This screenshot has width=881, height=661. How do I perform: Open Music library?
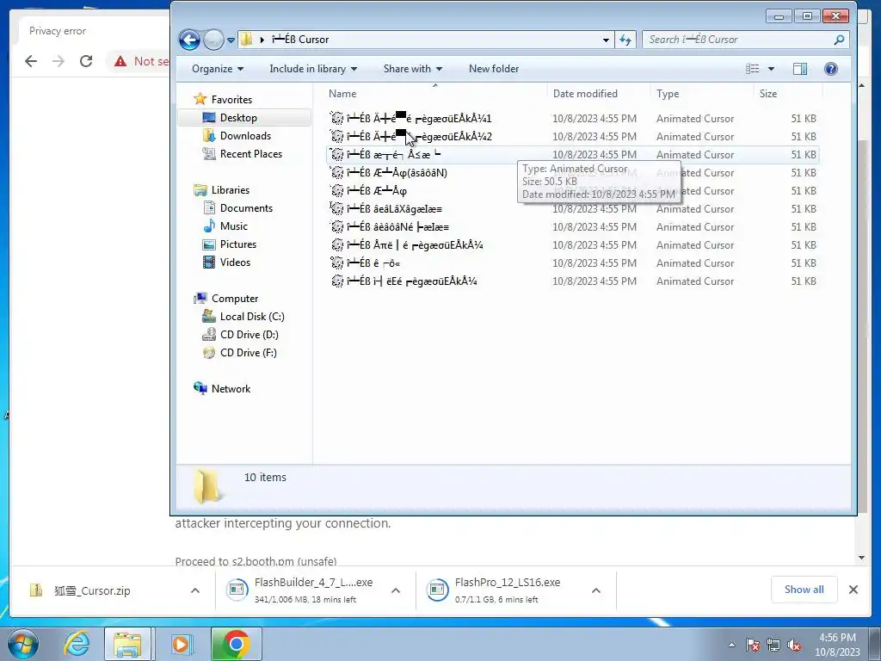[x=233, y=226]
